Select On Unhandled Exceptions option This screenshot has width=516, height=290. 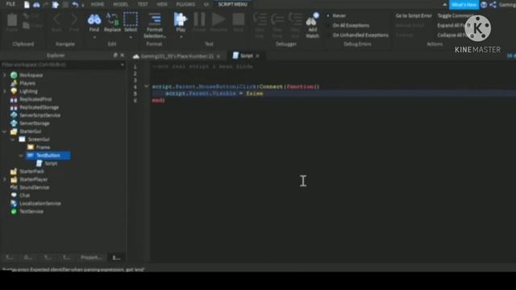point(357,35)
